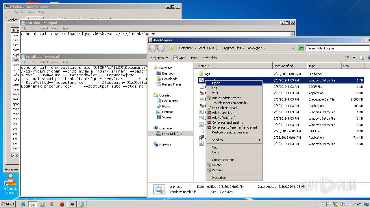Viewport: 370px width, 208px height.
Task: Click WinRAR icon beside Add to "env.rar"
Action: pyautogui.click(x=209, y=118)
